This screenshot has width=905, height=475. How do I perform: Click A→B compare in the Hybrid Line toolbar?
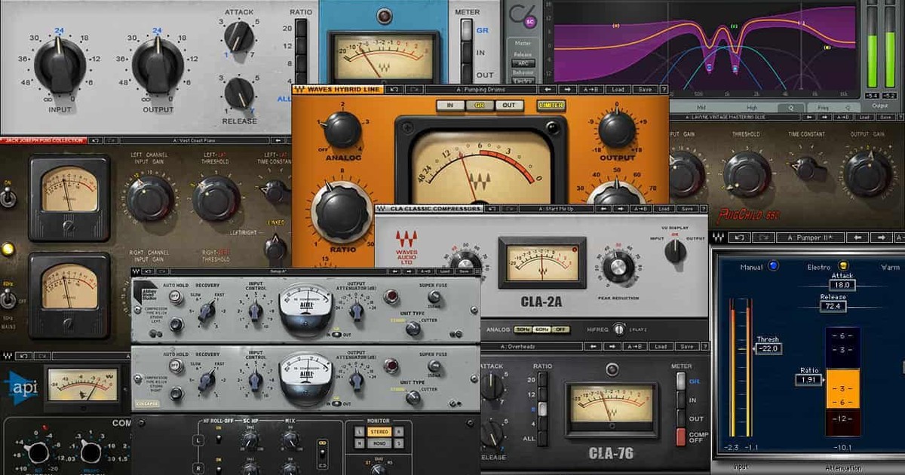591,89
